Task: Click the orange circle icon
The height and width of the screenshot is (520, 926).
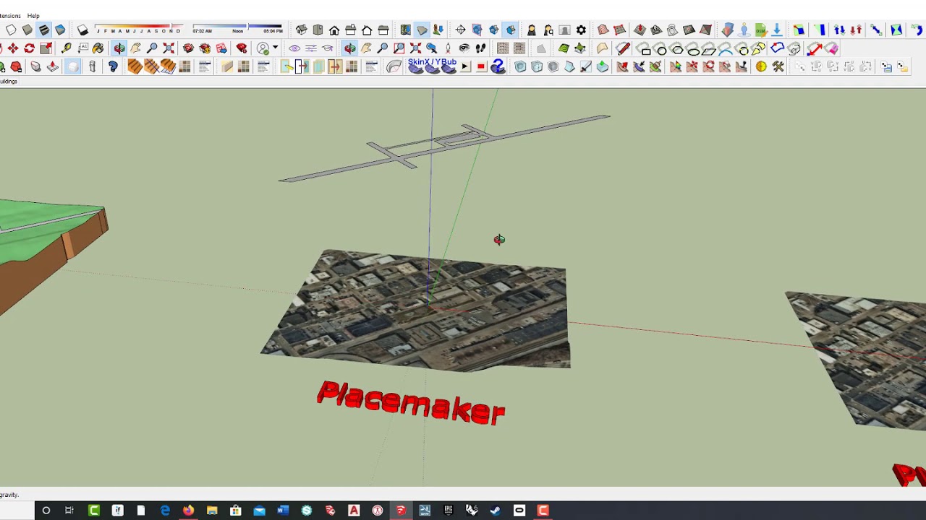Action: tap(761, 66)
